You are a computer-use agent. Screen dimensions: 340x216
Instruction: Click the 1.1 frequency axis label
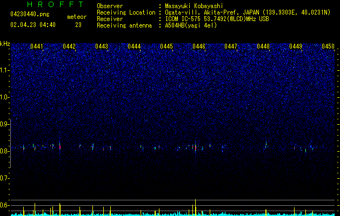click(x=5, y=70)
